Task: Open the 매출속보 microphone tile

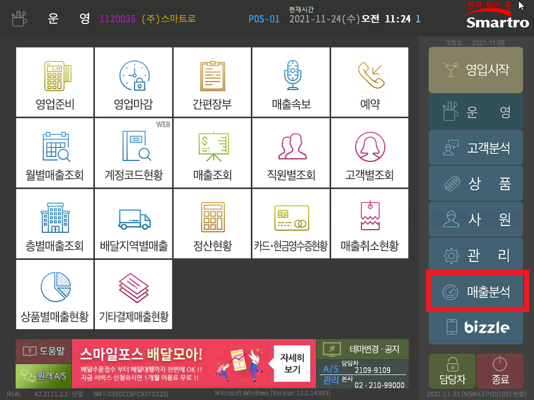Action: (x=291, y=82)
